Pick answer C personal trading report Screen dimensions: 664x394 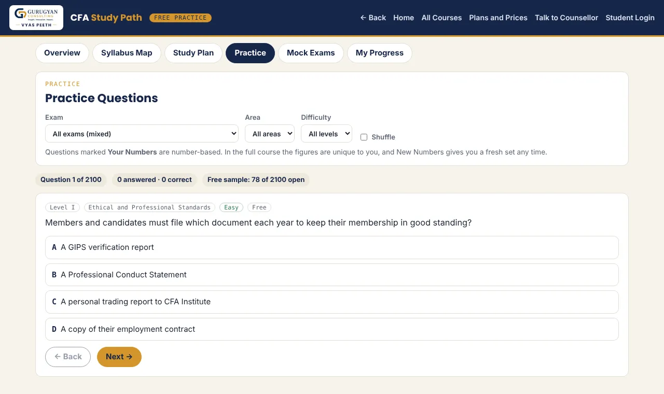(x=332, y=302)
